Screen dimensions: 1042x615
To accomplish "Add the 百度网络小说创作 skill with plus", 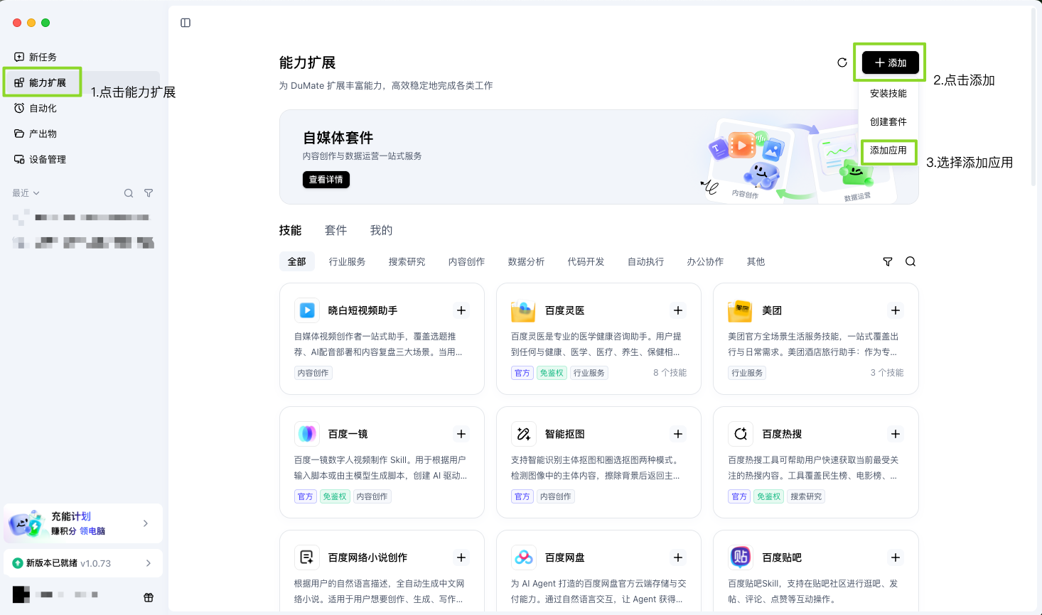I will [x=461, y=557].
